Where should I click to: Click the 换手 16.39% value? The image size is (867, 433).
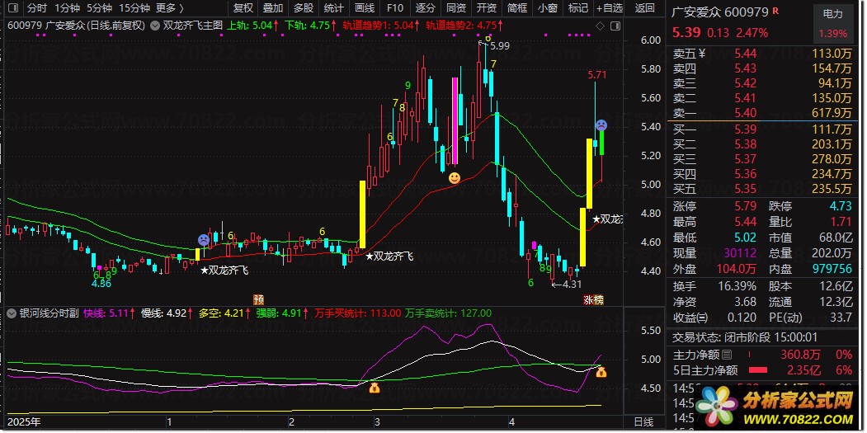pos(737,286)
